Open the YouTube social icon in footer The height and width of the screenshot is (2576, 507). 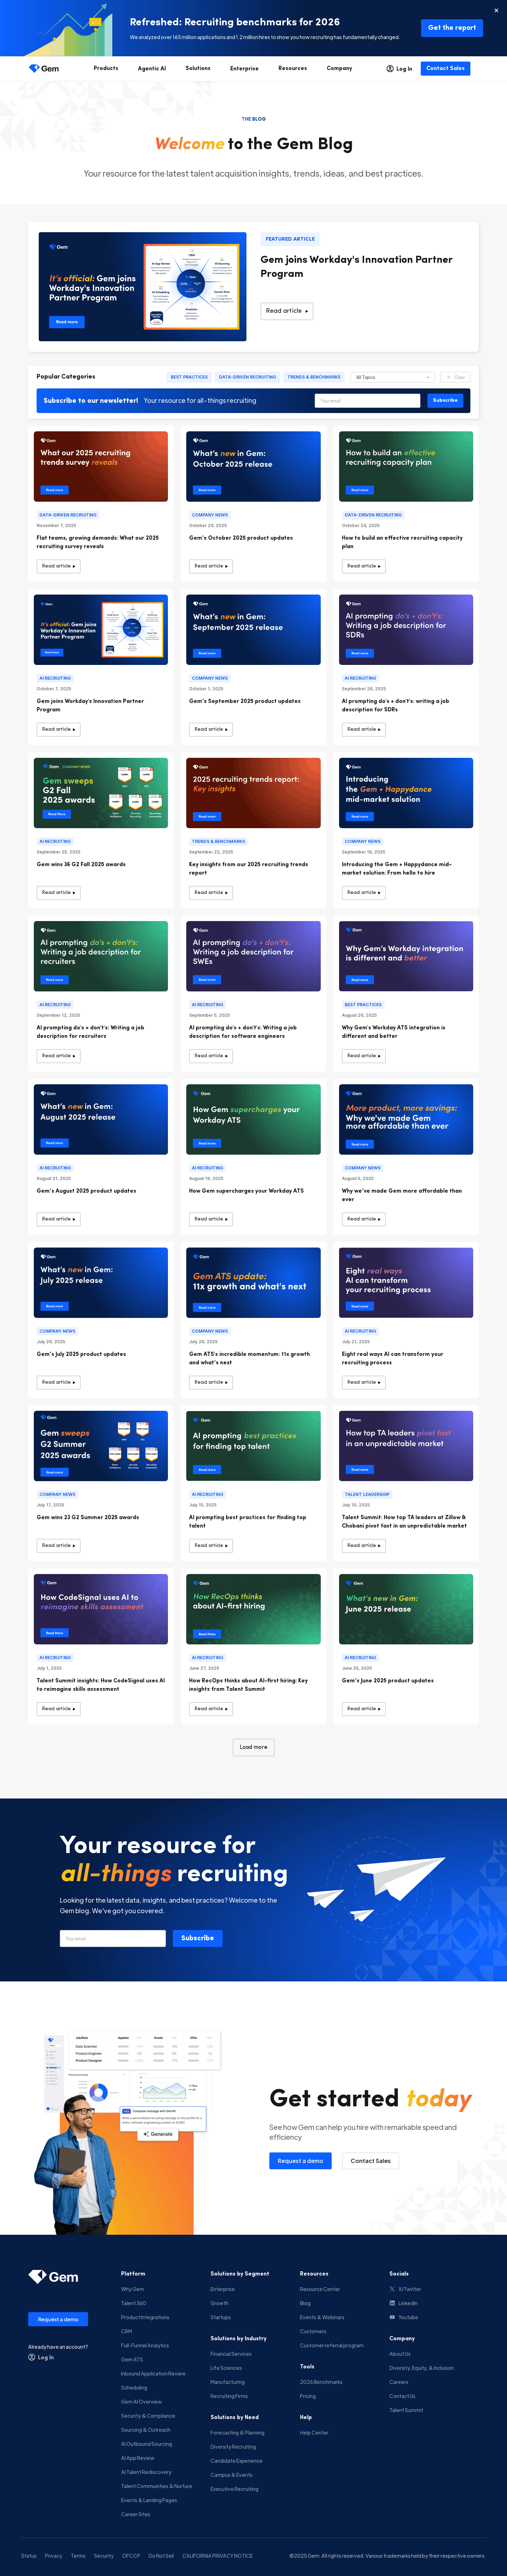[x=392, y=2317]
